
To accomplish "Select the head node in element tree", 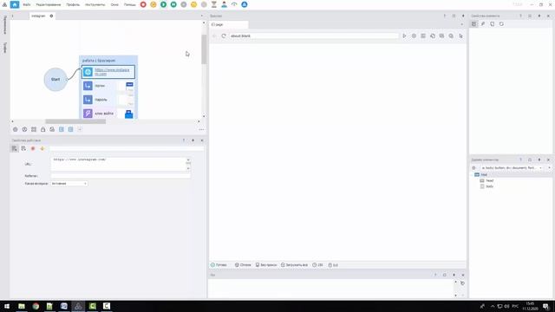I will (489, 180).
